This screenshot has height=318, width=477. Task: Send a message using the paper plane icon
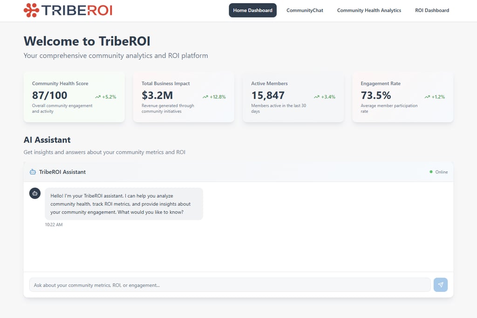click(x=440, y=284)
